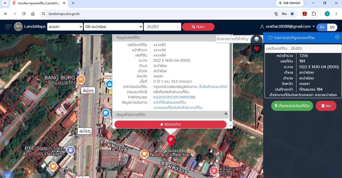Open the browser extensions puzzle icon
Viewport: 342px width, 178px height.
pos(314,14)
